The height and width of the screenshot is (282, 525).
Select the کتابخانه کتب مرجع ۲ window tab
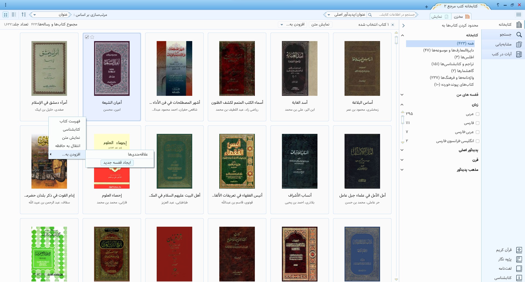pyautogui.click(x=461, y=6)
